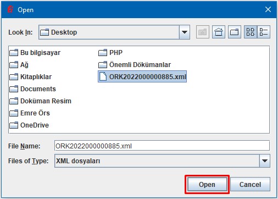Click the application icon in title bar

10,9
